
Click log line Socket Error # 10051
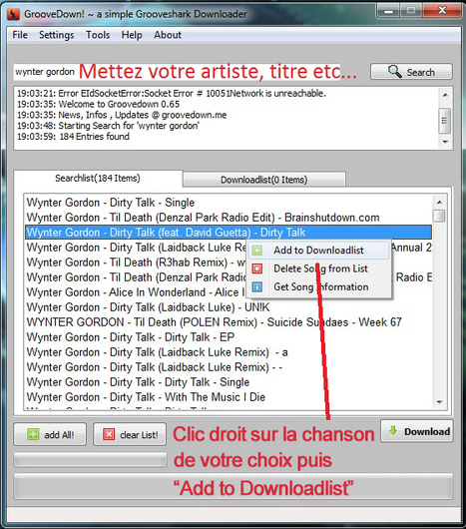click(x=172, y=93)
